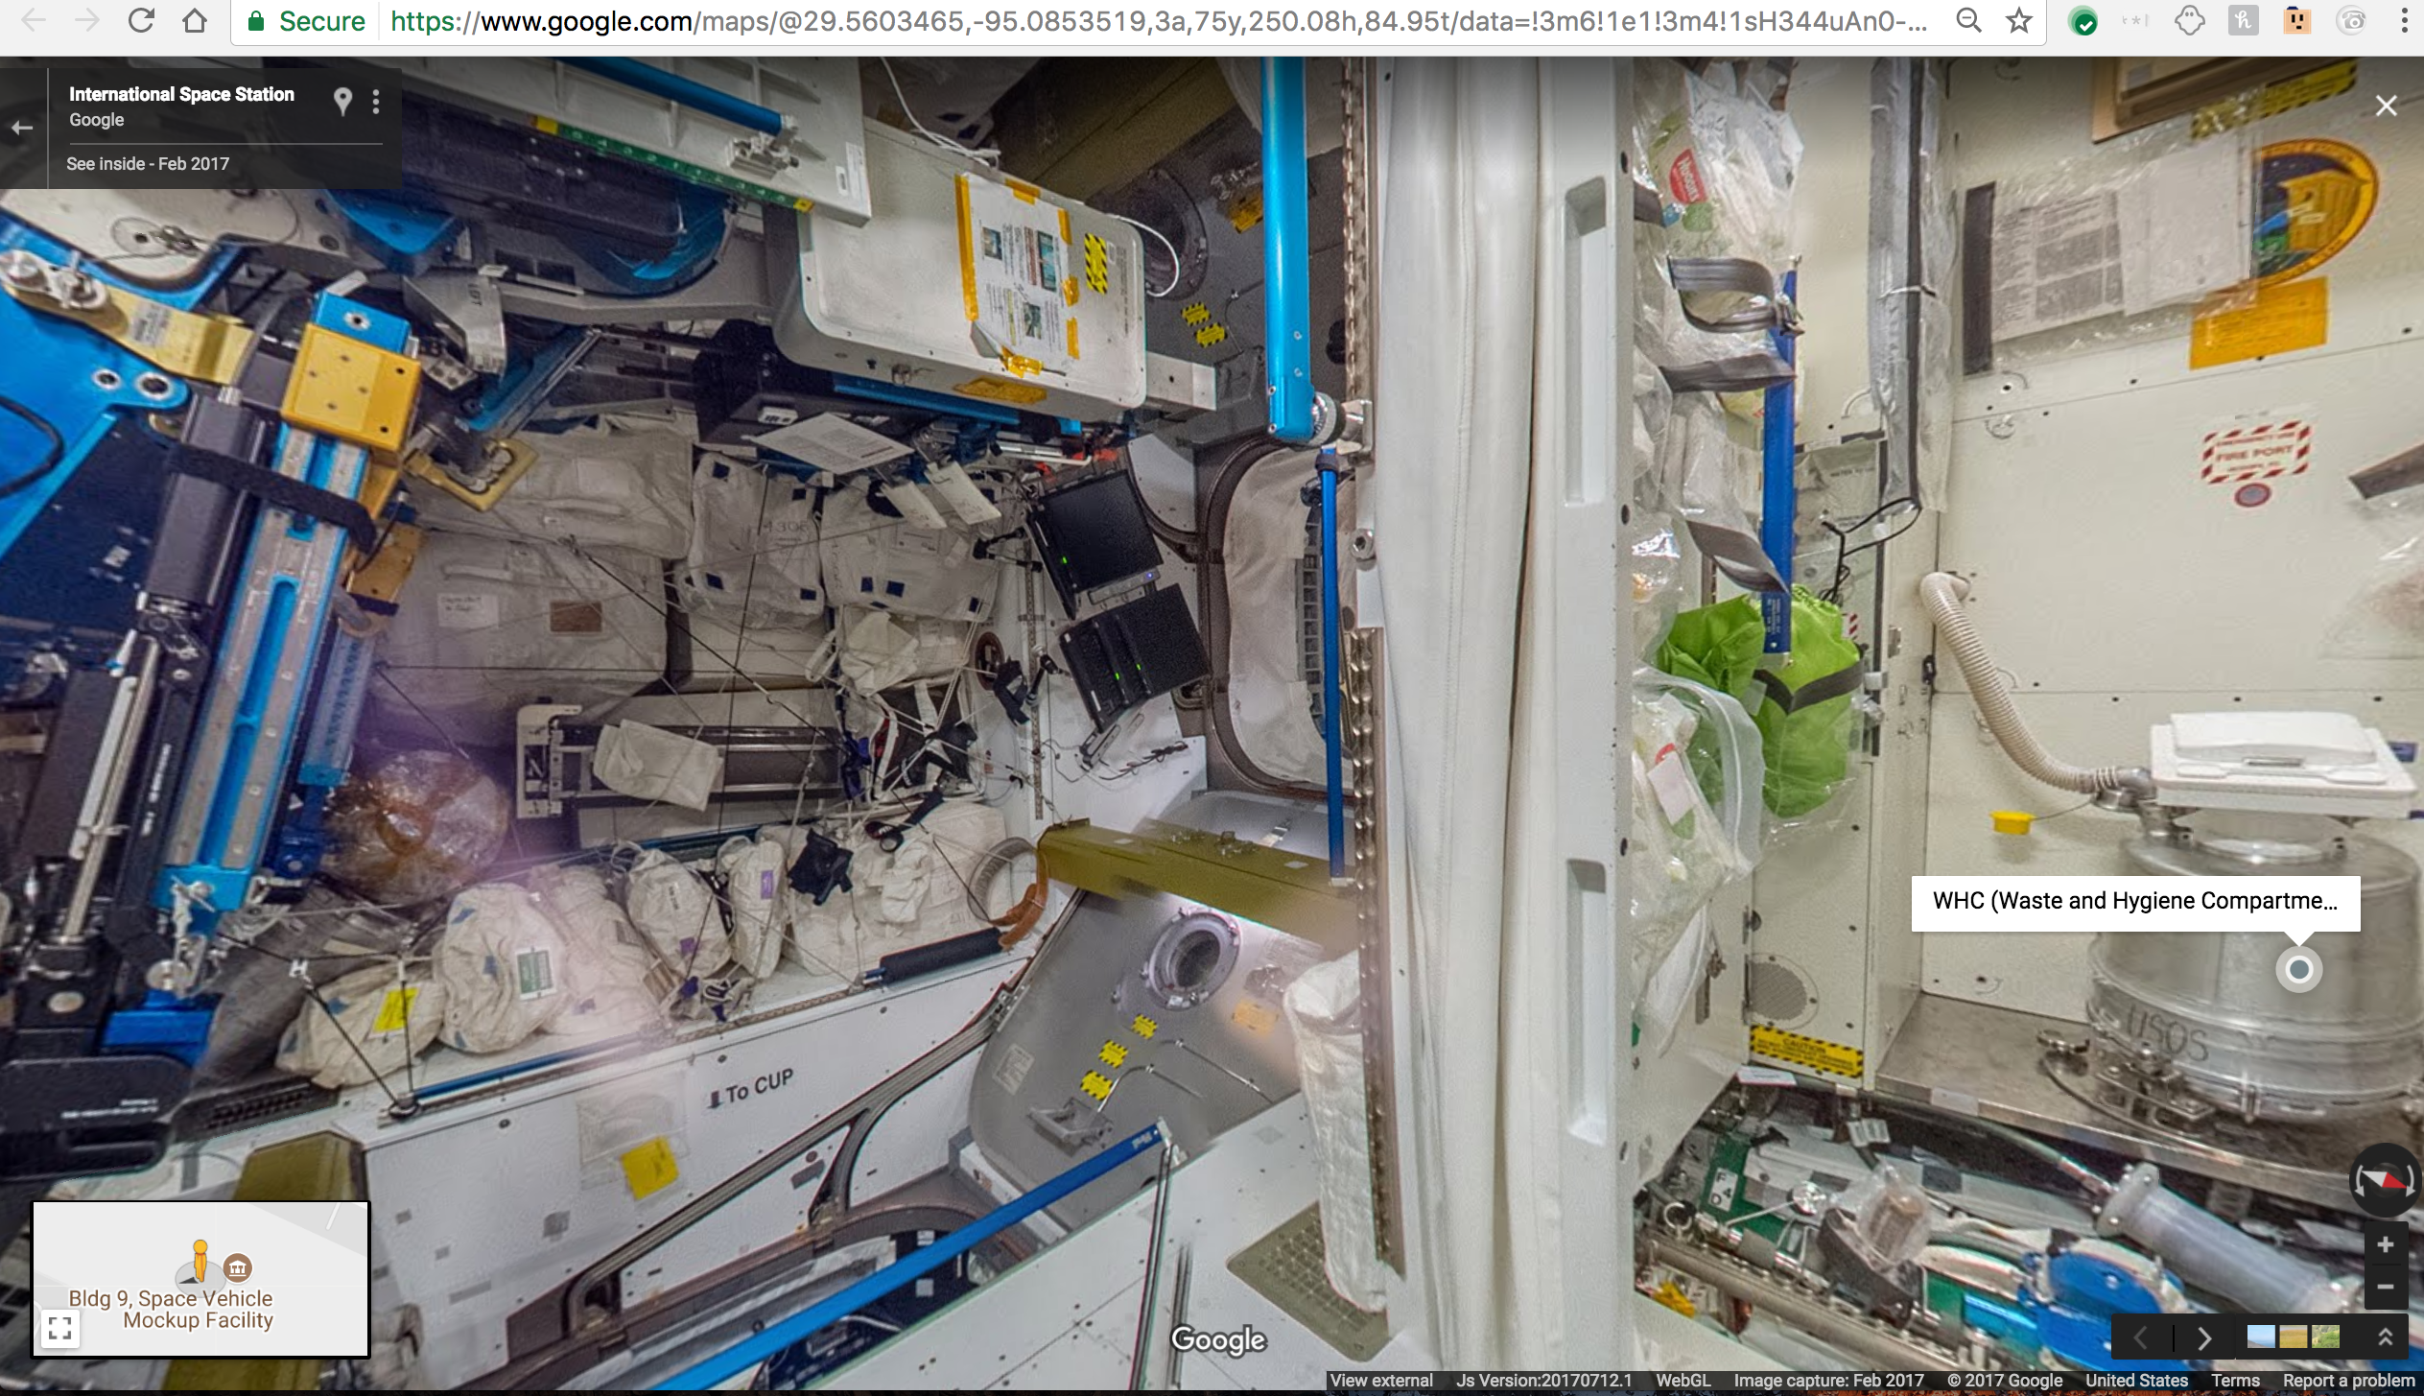Open the Terms link in footer
Screen dimensions: 2424x1396
click(2235, 1381)
